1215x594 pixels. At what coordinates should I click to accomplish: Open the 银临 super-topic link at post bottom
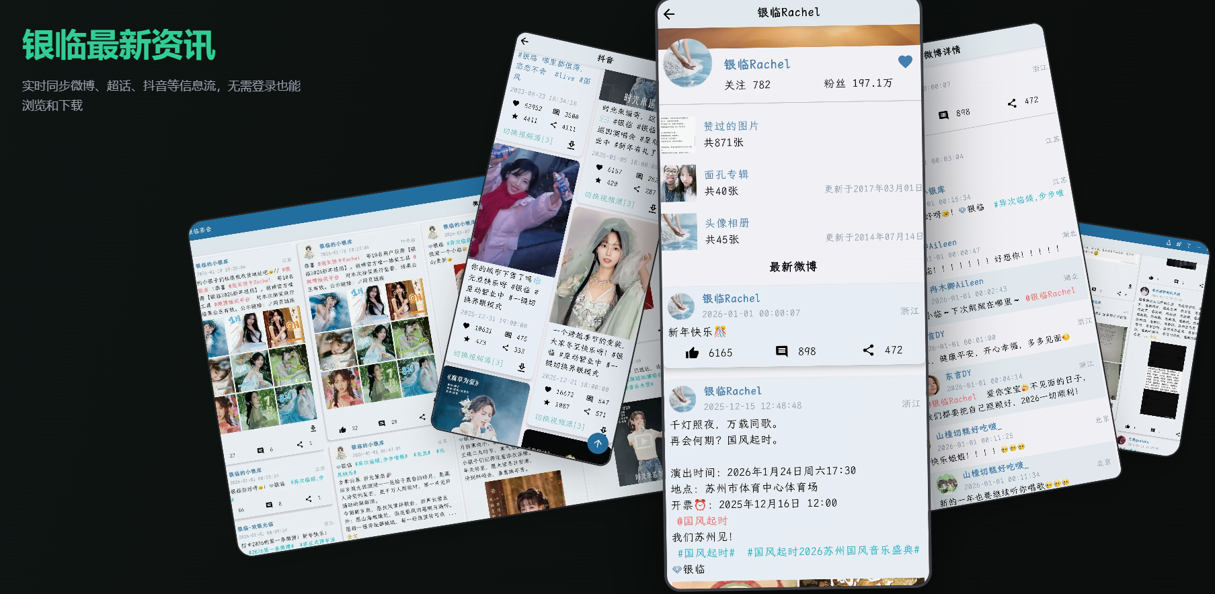click(x=689, y=569)
